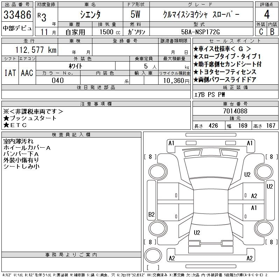Image resolution: width=280 pixels, height=280 pixels.
Task: Select the overall evaluation score 4
Action: [x=266, y=15]
